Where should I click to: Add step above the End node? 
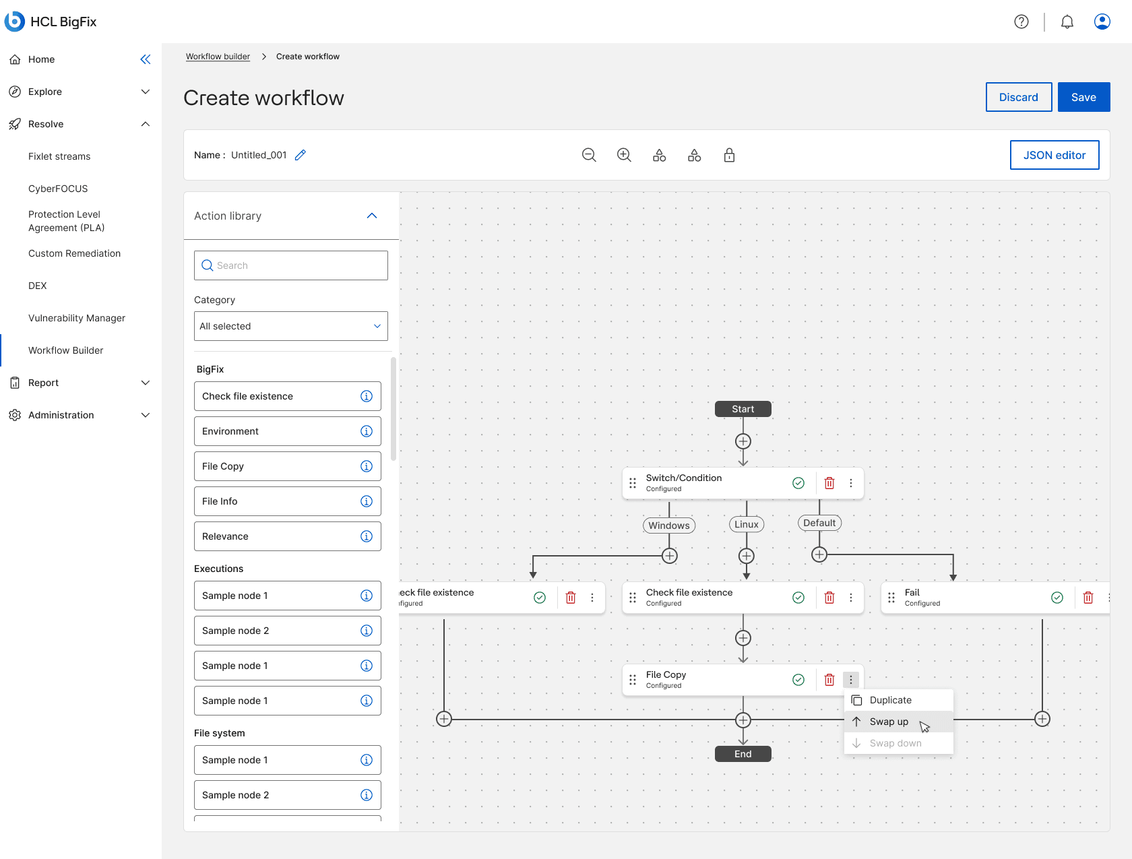point(743,720)
